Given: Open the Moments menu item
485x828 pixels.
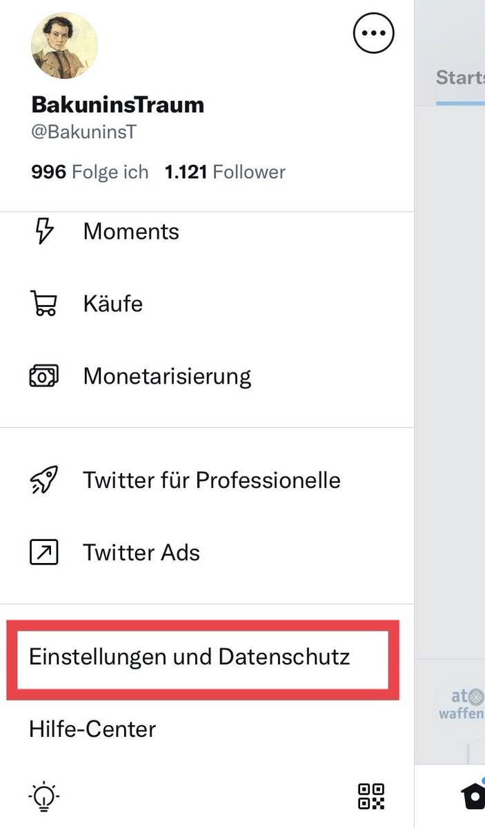Looking at the screenshot, I should 131,231.
